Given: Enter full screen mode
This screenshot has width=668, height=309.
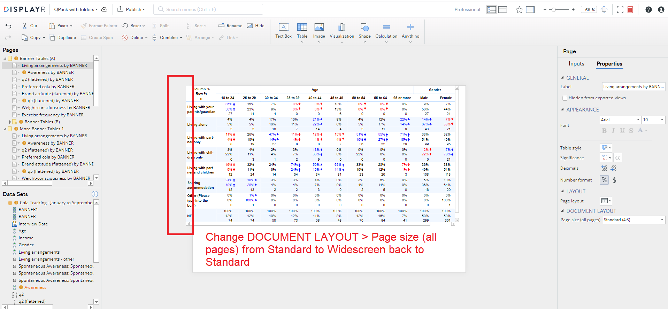Looking at the screenshot, I should pyautogui.click(x=620, y=10).
